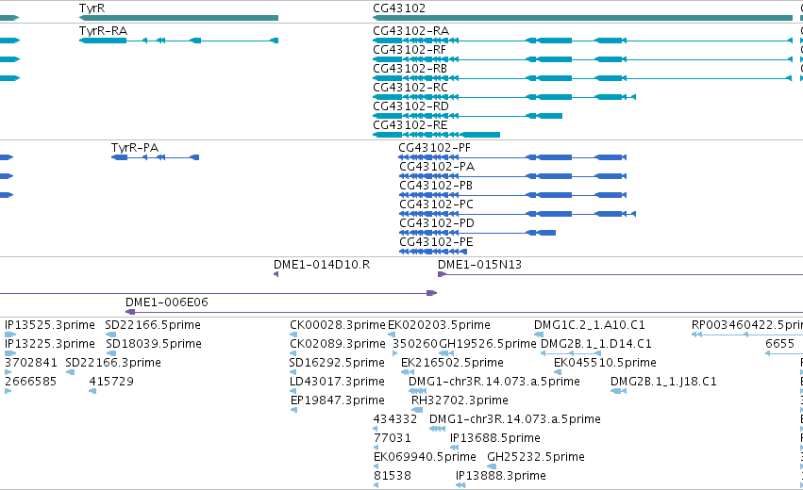Select clone DME1-015N13
This screenshot has width=803, height=490.
click(479, 265)
